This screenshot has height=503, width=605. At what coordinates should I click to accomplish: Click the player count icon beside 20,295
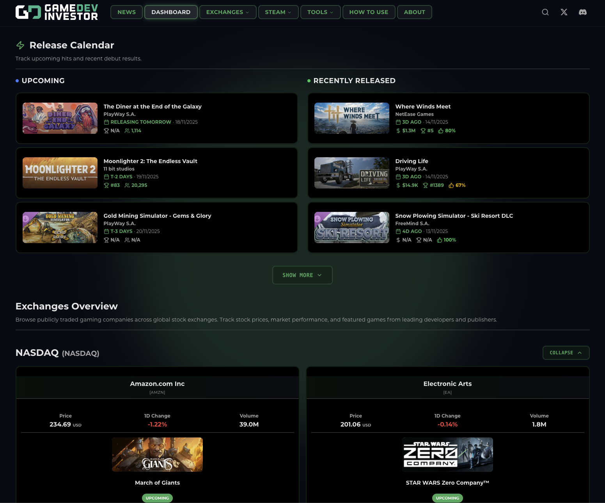click(x=128, y=185)
